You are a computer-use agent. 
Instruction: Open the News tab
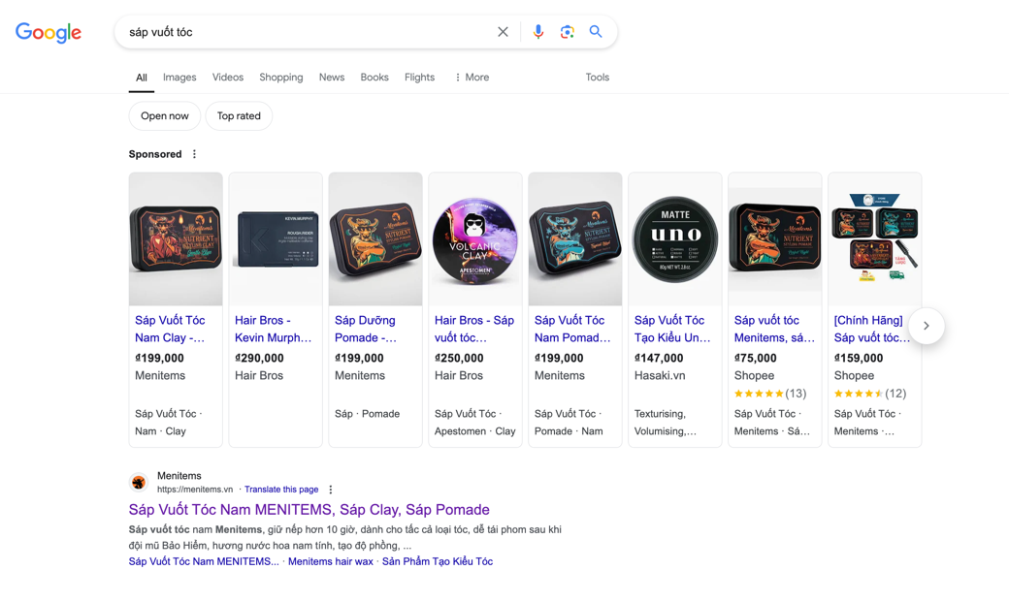[x=332, y=78]
